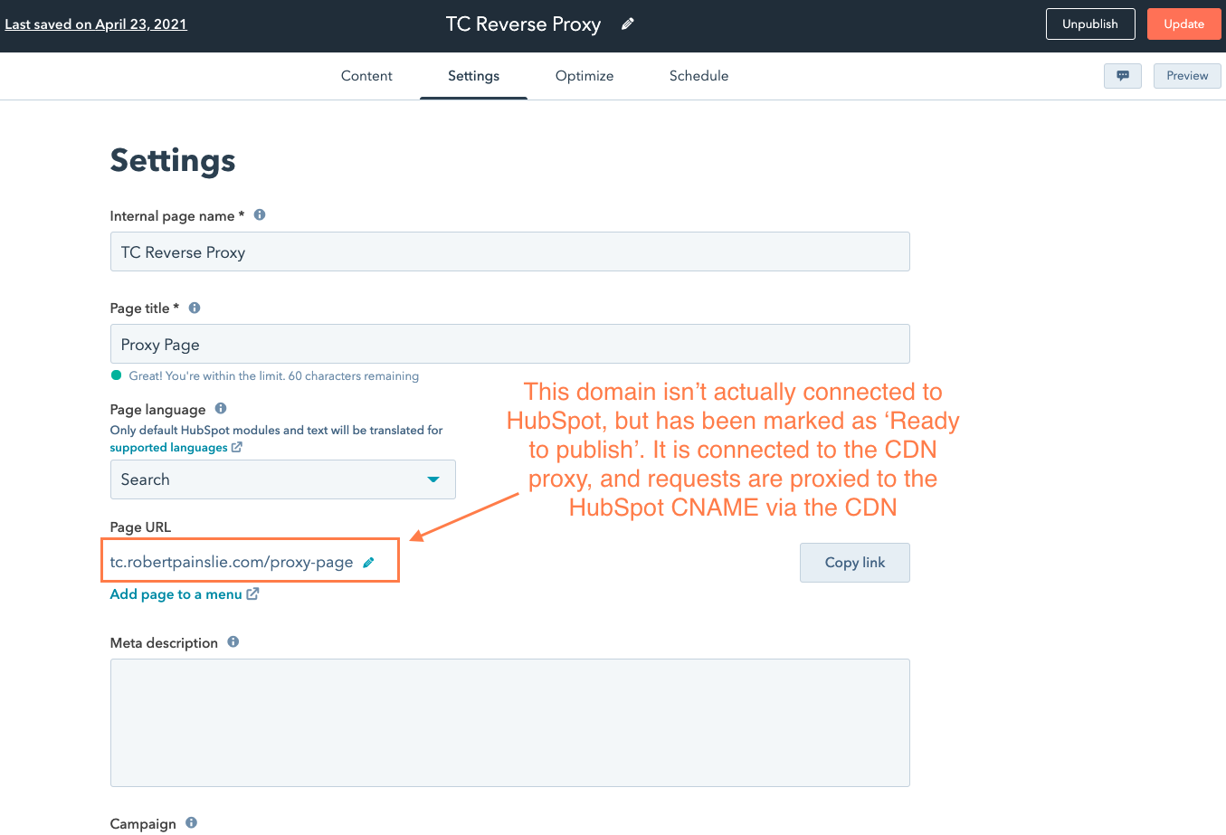Go back to the Content tab
The height and width of the screenshot is (835, 1226).
coord(366,76)
